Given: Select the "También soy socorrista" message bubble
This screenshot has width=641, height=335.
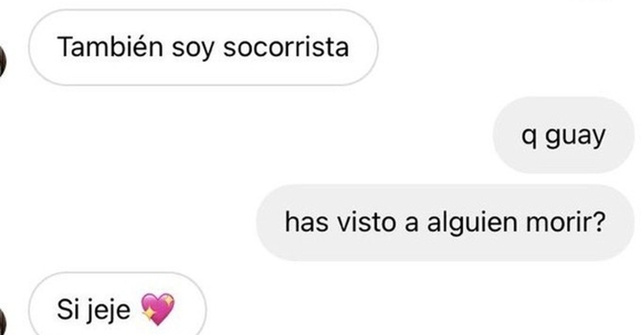Looking at the screenshot, I should click(203, 47).
